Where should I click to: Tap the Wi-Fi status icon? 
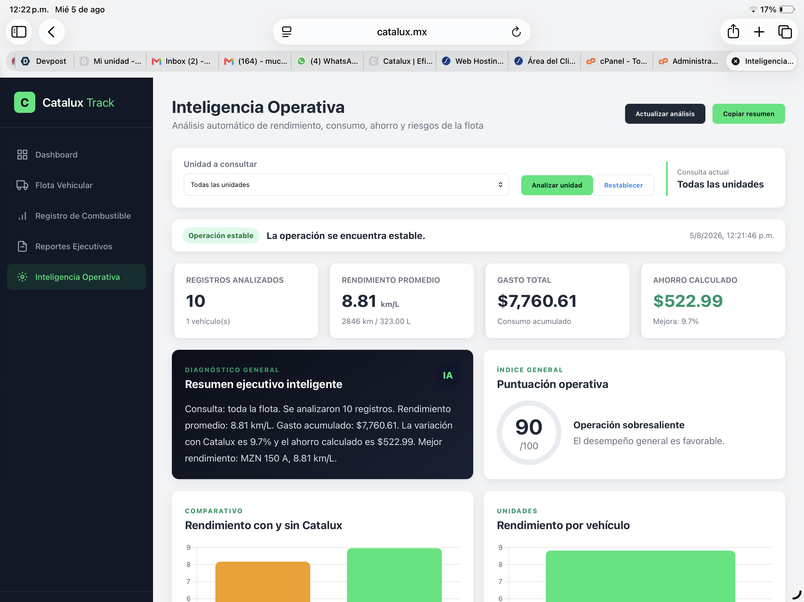click(753, 9)
